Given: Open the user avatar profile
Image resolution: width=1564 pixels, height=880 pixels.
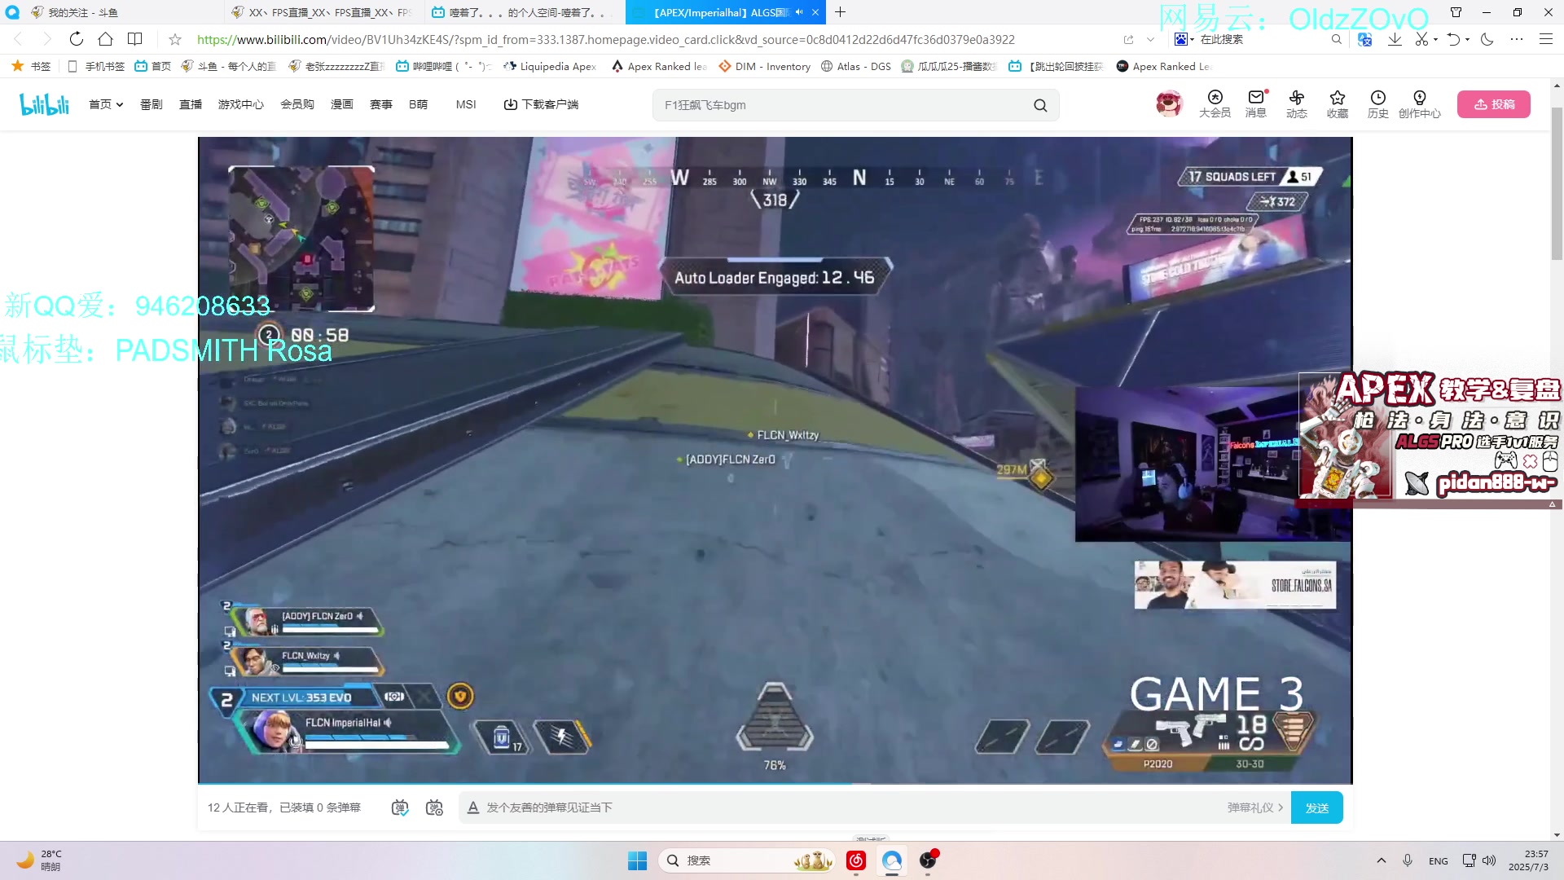Looking at the screenshot, I should pos(1169,103).
